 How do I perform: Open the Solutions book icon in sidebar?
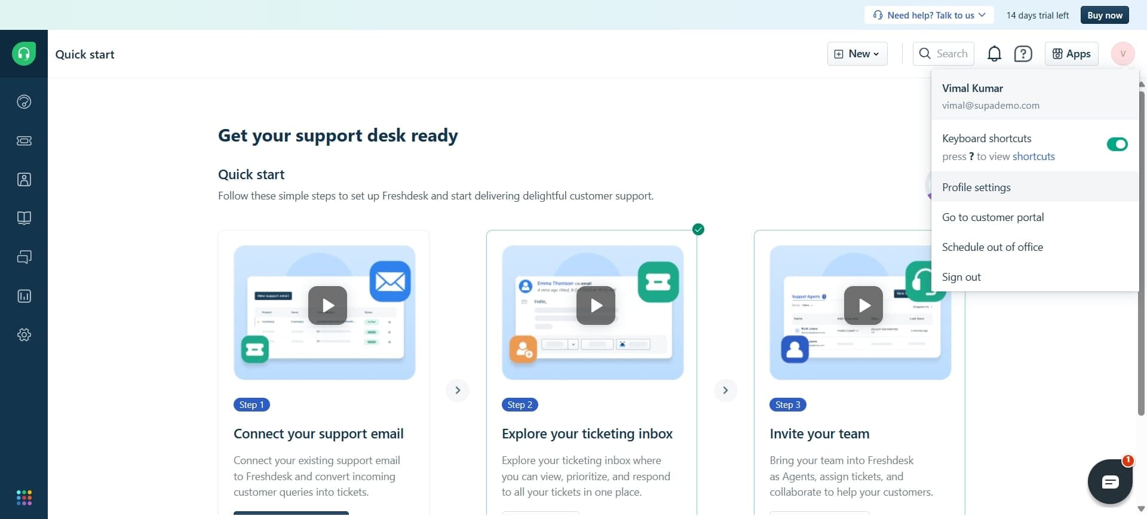coord(24,218)
